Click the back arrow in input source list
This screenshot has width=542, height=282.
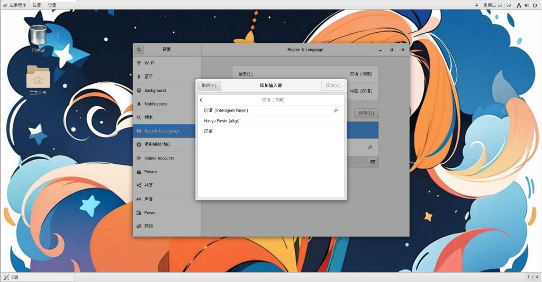(x=201, y=100)
